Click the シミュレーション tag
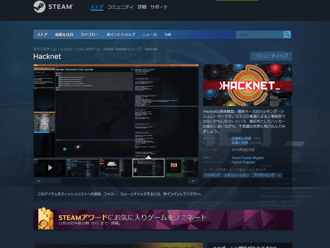This screenshot has width=330, height=248. pyautogui.click(x=236, y=175)
